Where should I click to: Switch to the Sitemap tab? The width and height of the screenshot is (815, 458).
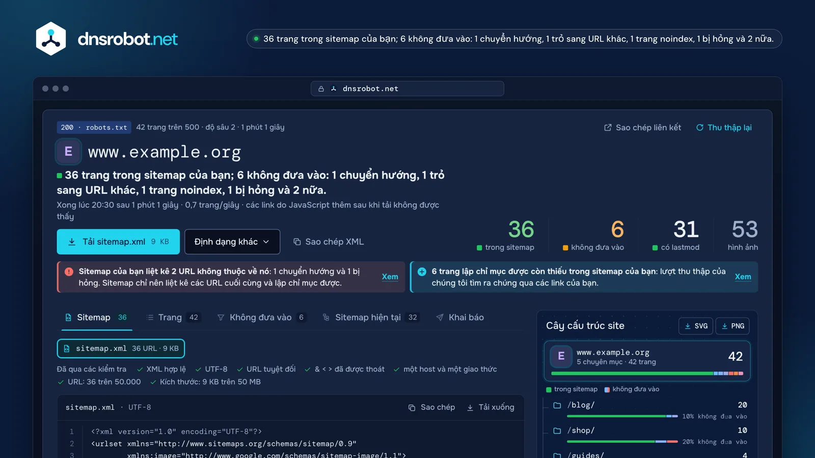96,318
